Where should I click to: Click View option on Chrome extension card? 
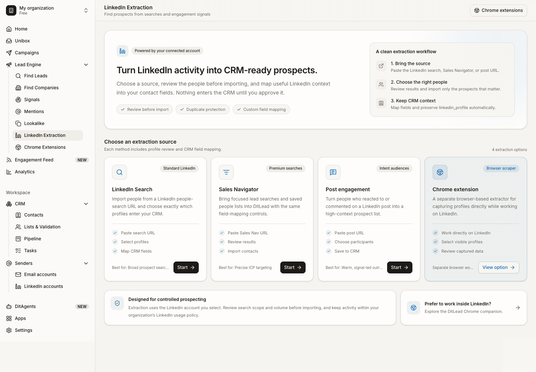click(x=499, y=267)
